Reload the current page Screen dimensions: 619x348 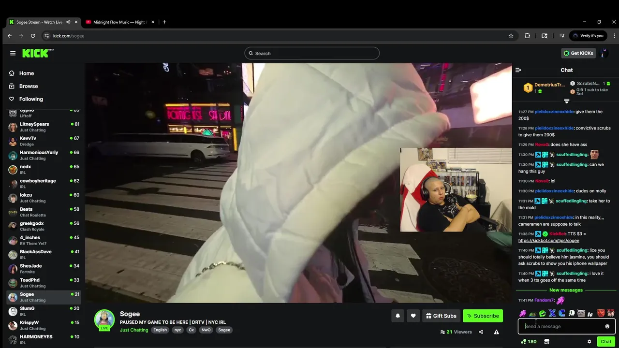pos(33,36)
